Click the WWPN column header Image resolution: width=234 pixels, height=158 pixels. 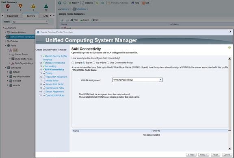pyautogui.click(x=190, y=131)
